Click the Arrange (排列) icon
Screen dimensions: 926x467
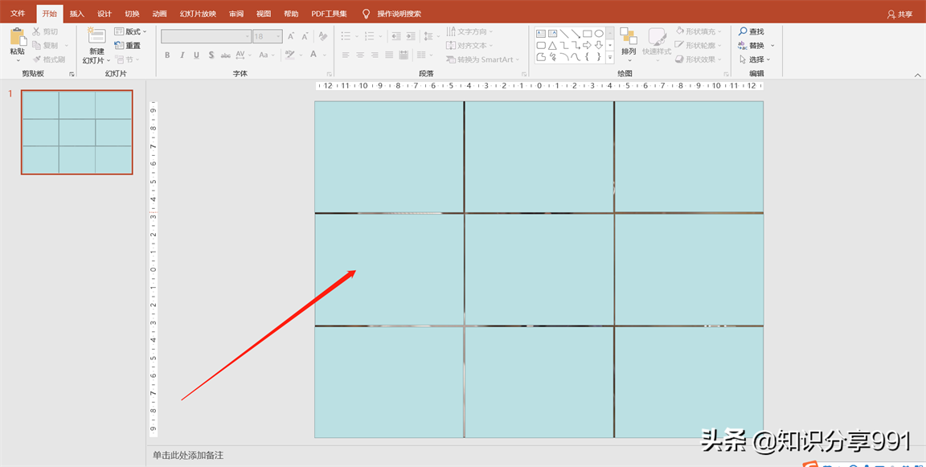(x=628, y=38)
